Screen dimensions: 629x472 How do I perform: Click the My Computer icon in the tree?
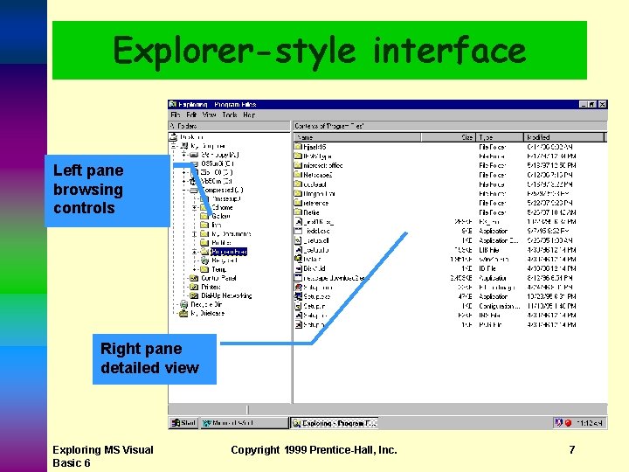pyautogui.click(x=184, y=146)
